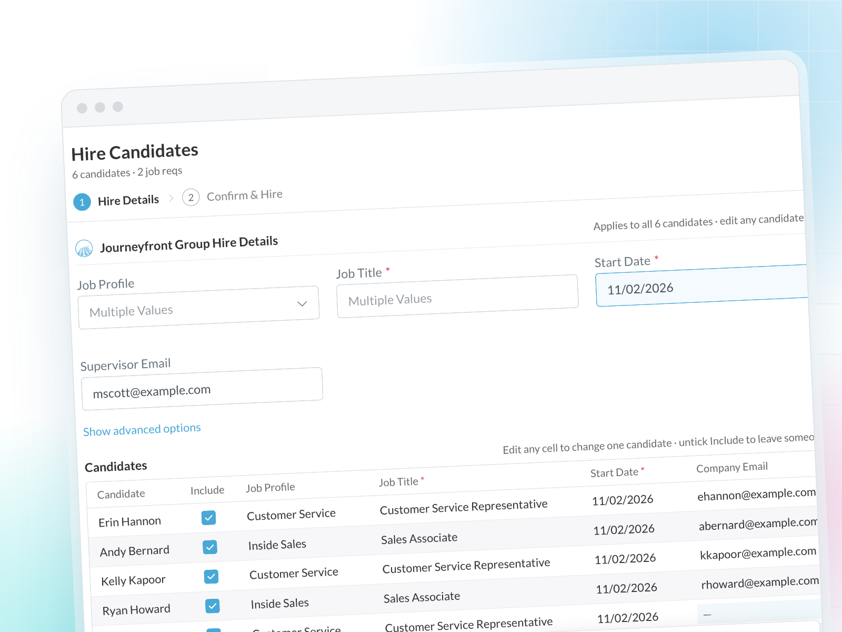Edit Erin Hannon's start date cell

click(x=623, y=500)
